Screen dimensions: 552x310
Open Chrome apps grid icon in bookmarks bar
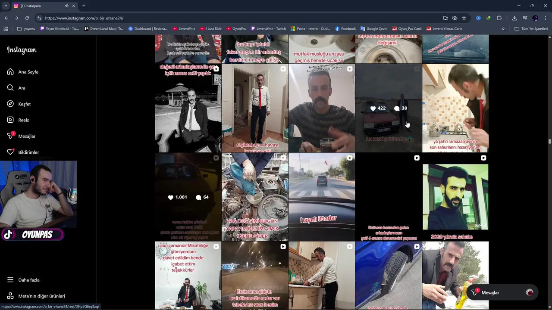[x=6, y=29]
